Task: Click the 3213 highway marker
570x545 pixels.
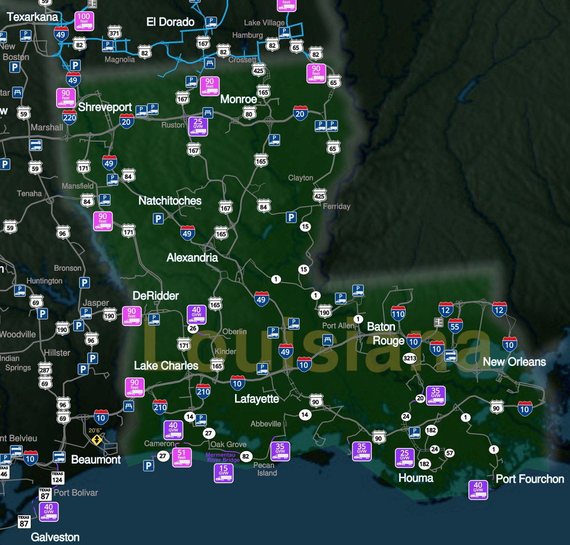Action: 410,358
